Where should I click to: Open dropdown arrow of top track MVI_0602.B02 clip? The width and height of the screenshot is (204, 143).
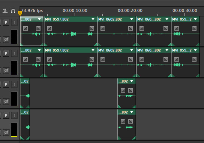(132, 19)
